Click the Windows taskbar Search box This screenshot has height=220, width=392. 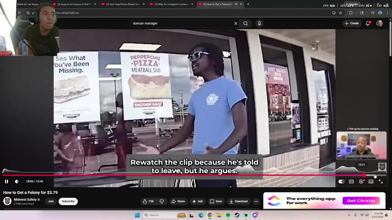point(165,215)
